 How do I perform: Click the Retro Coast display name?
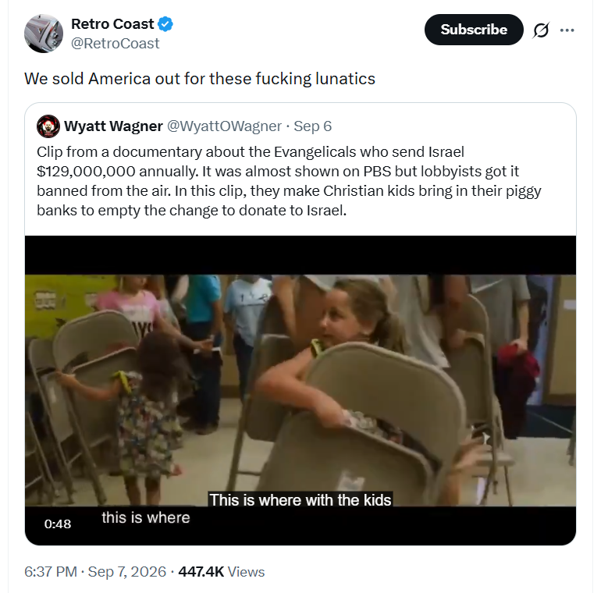[x=112, y=24]
